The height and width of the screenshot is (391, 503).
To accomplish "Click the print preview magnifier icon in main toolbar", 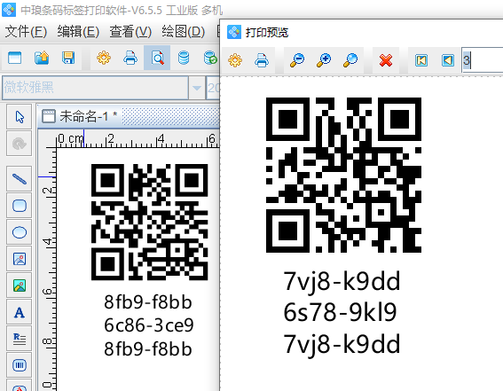I will [157, 58].
